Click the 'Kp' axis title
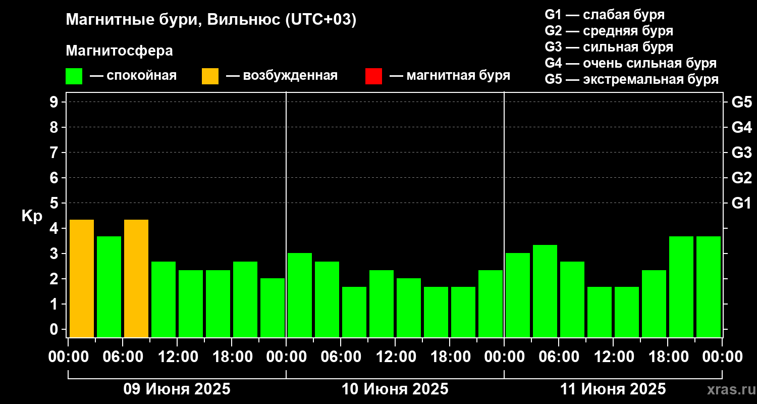 pyautogui.click(x=32, y=216)
